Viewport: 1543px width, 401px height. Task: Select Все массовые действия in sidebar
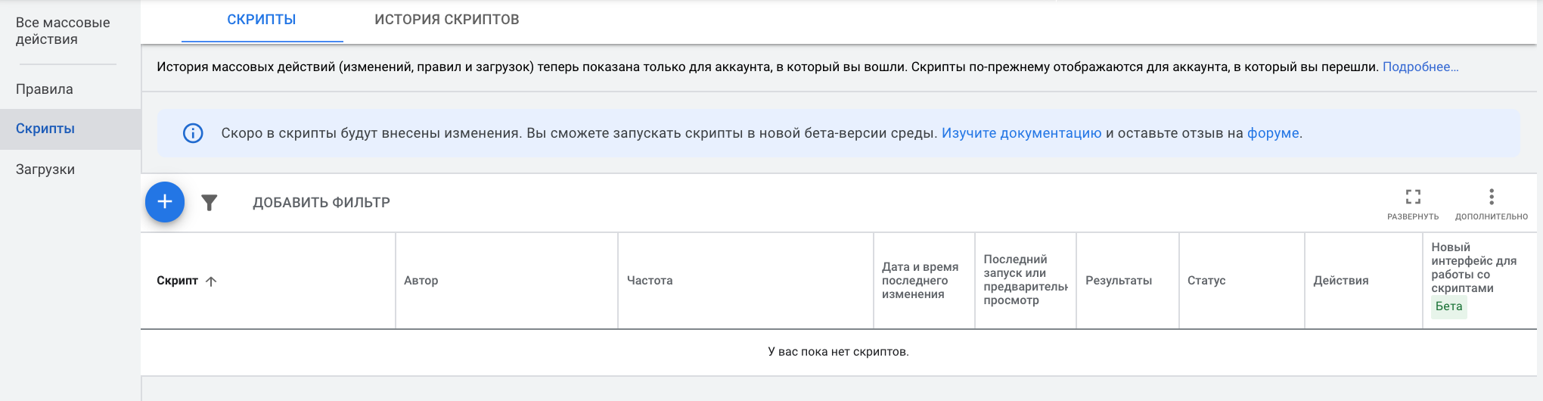63,31
